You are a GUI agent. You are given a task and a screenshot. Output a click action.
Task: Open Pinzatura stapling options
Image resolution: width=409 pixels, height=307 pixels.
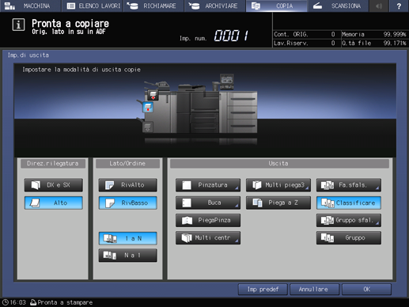(x=208, y=185)
